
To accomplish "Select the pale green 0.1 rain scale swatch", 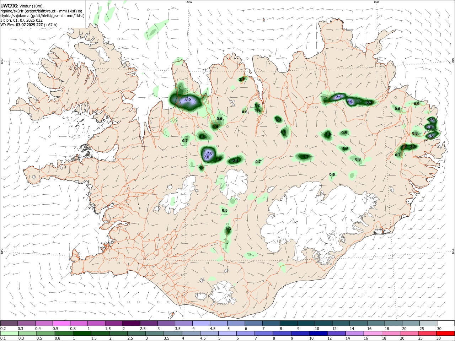I will coord(9,333).
